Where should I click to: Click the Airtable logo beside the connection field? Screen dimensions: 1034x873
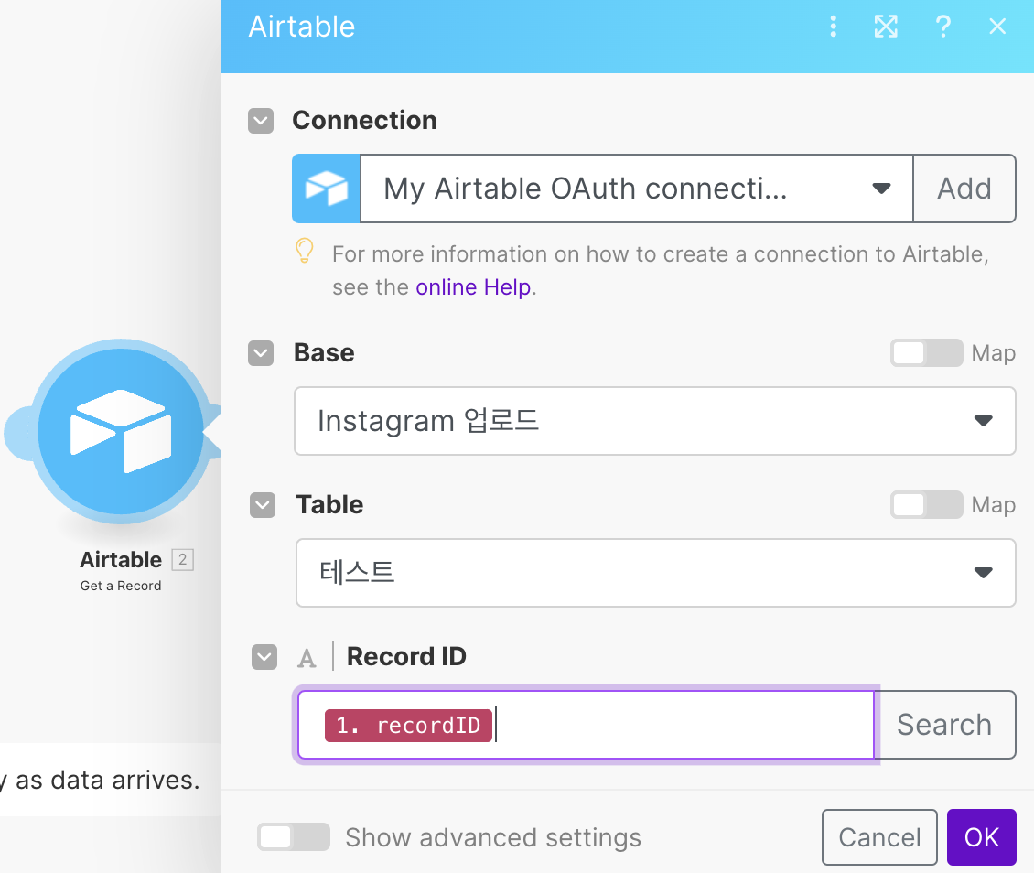tap(327, 189)
